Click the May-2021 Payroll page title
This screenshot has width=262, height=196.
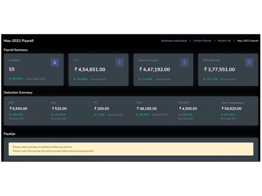coord(18,41)
